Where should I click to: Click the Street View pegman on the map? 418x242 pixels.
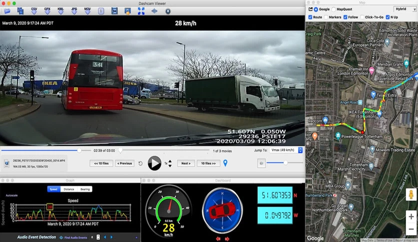[411, 194]
